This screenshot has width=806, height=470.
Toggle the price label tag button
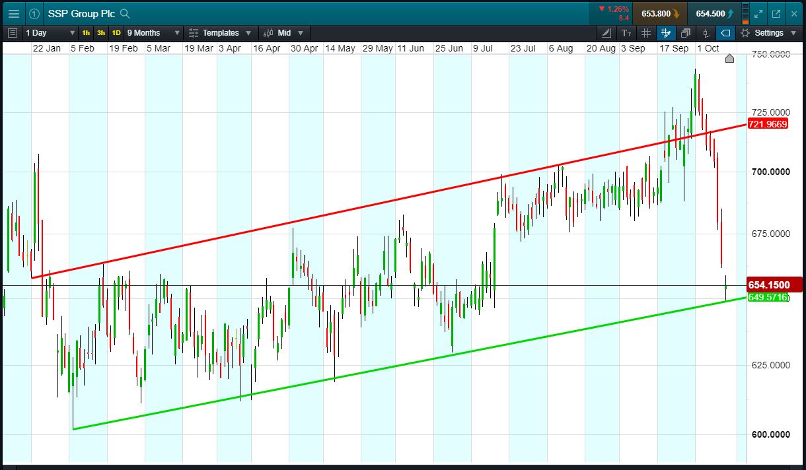[x=725, y=33]
